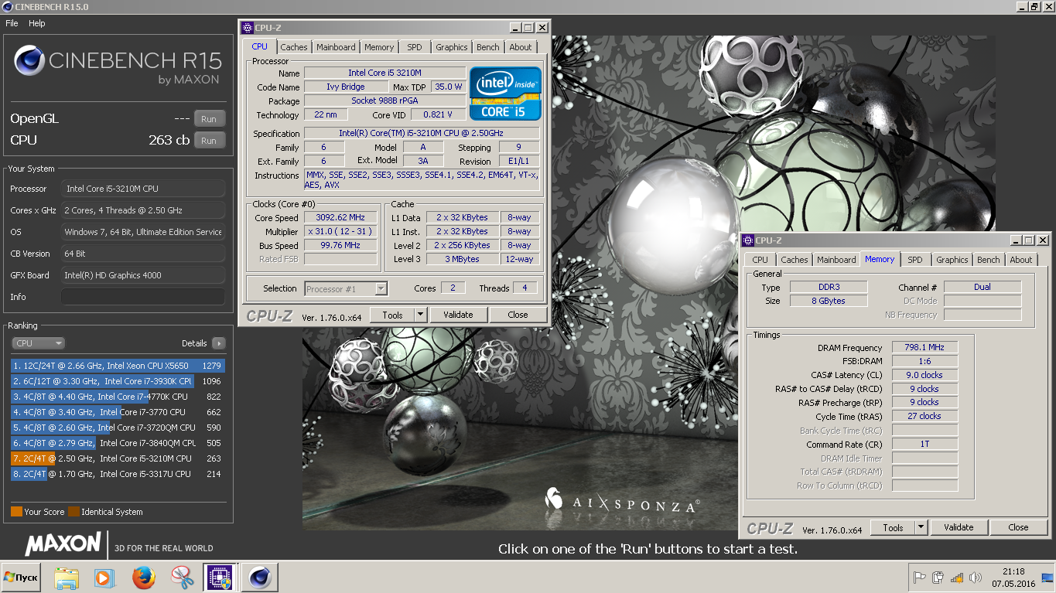Switch to CPU tab in CPU-Z Memory window
1056x593 pixels.
pyautogui.click(x=760, y=260)
